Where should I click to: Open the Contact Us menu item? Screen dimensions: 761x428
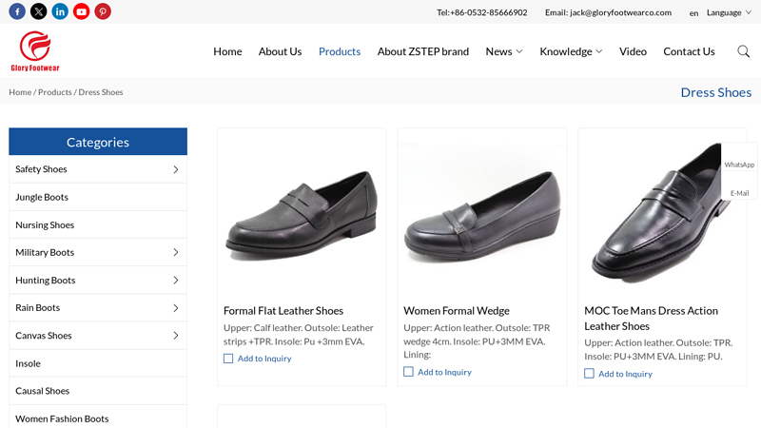point(689,51)
